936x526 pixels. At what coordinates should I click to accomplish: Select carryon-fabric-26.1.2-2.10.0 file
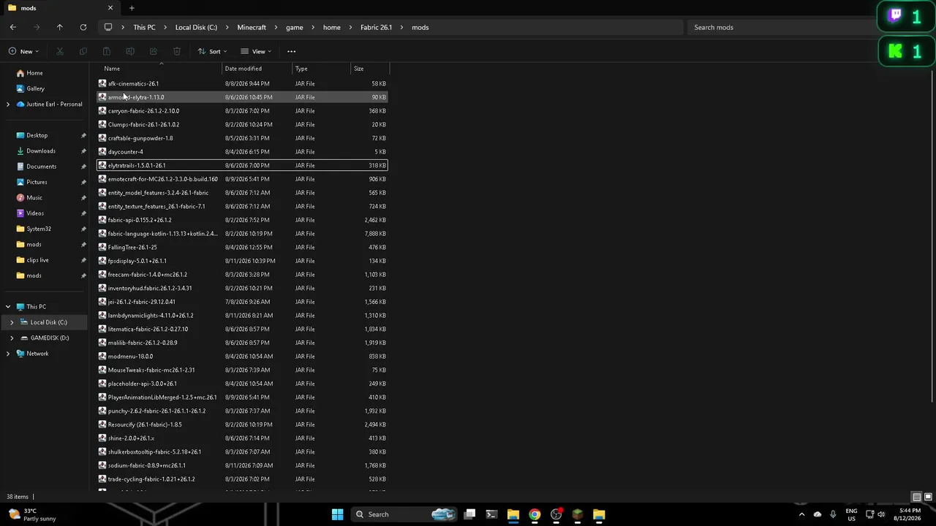(x=242, y=111)
